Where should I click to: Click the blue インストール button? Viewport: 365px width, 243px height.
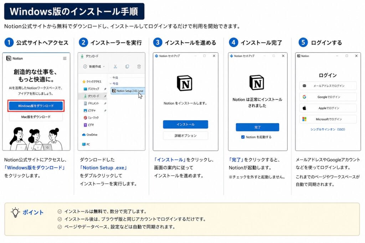[185, 125]
